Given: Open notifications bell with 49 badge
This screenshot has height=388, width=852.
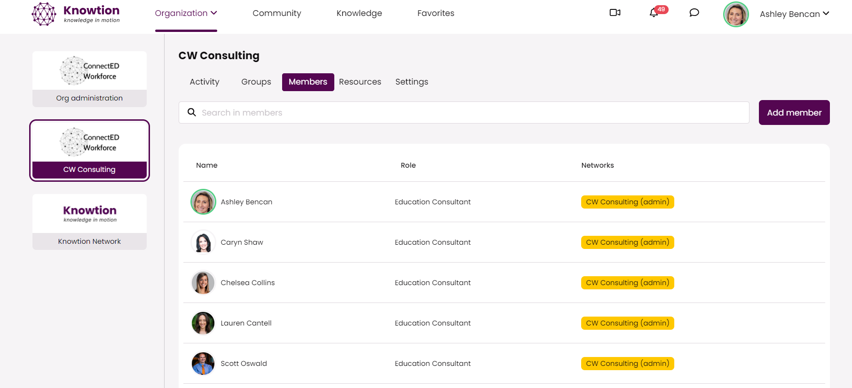Looking at the screenshot, I should pos(654,13).
